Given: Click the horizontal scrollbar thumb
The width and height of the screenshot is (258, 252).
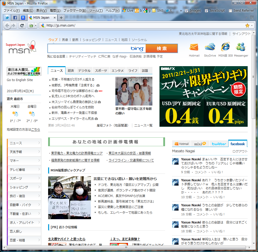Looking at the screenshot, I should pyautogui.click(x=126, y=247).
